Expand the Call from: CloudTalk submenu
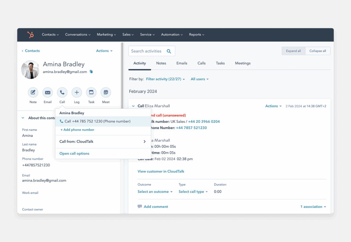Image resolution: width=351 pixels, height=242 pixels. click(103, 141)
